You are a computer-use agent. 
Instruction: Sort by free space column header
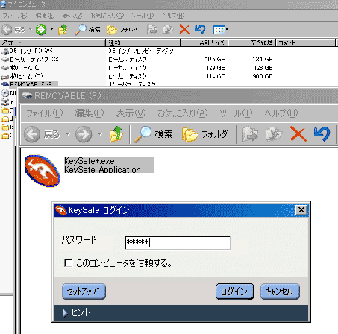click(252, 42)
